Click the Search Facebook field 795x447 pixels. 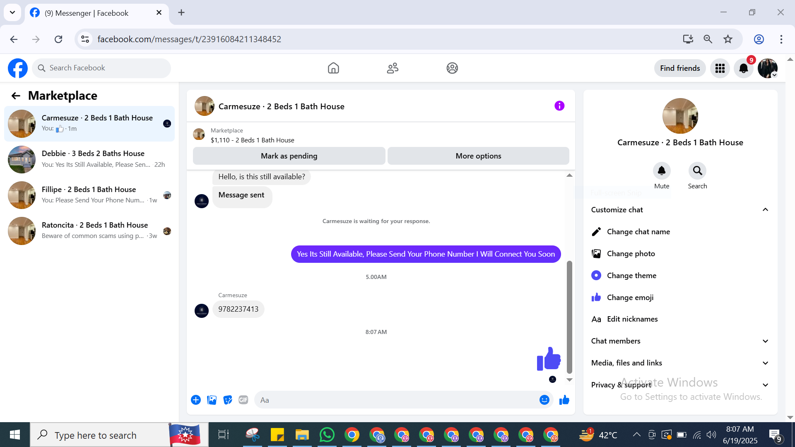(101, 68)
